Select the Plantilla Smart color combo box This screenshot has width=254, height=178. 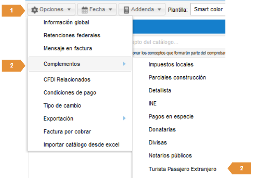(208, 9)
